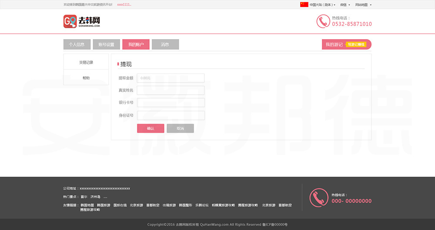Click the gray 取消 button
Screen dimensions: 435x230
(180, 128)
